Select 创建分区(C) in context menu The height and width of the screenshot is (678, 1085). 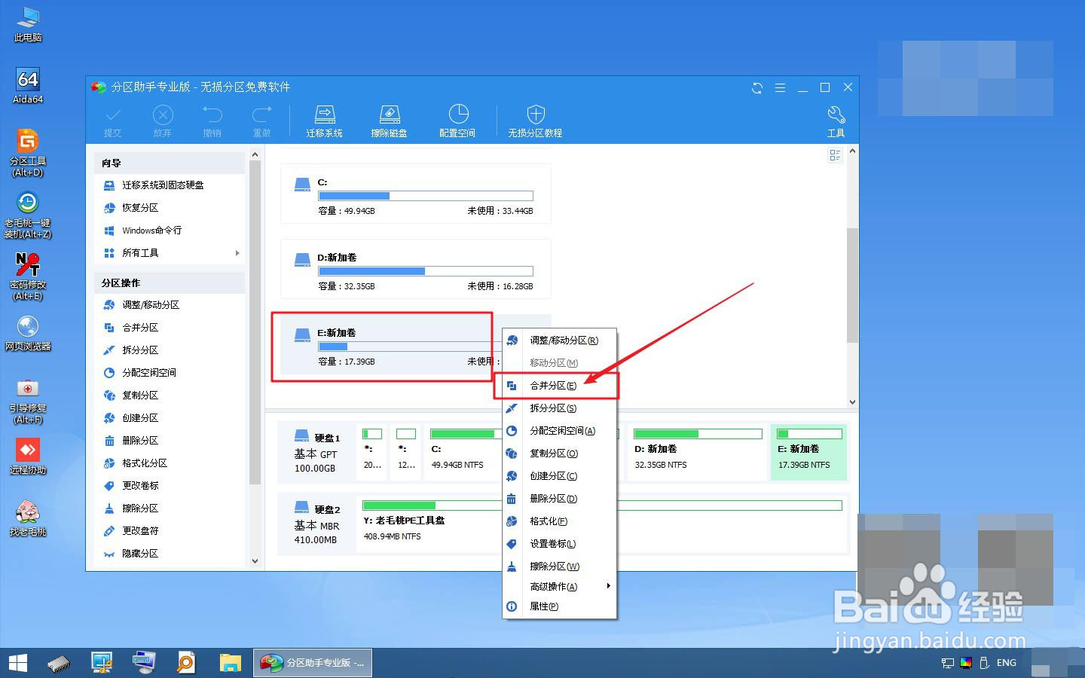click(x=560, y=476)
